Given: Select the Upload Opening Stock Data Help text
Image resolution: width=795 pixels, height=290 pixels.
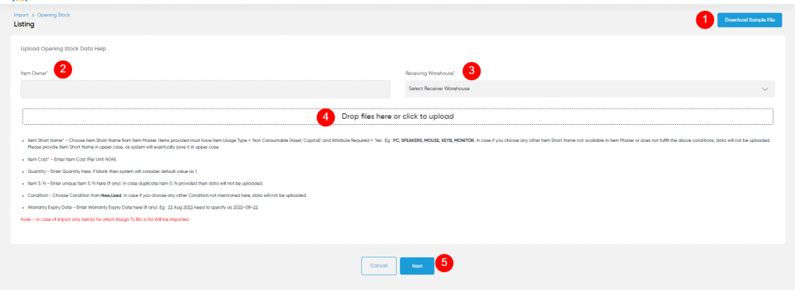Looking at the screenshot, I should pos(63,49).
